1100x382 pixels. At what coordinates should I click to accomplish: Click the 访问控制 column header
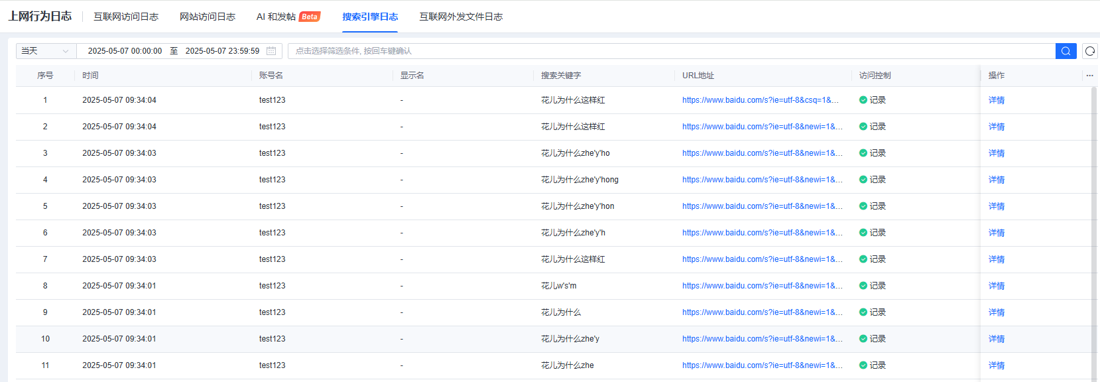875,76
